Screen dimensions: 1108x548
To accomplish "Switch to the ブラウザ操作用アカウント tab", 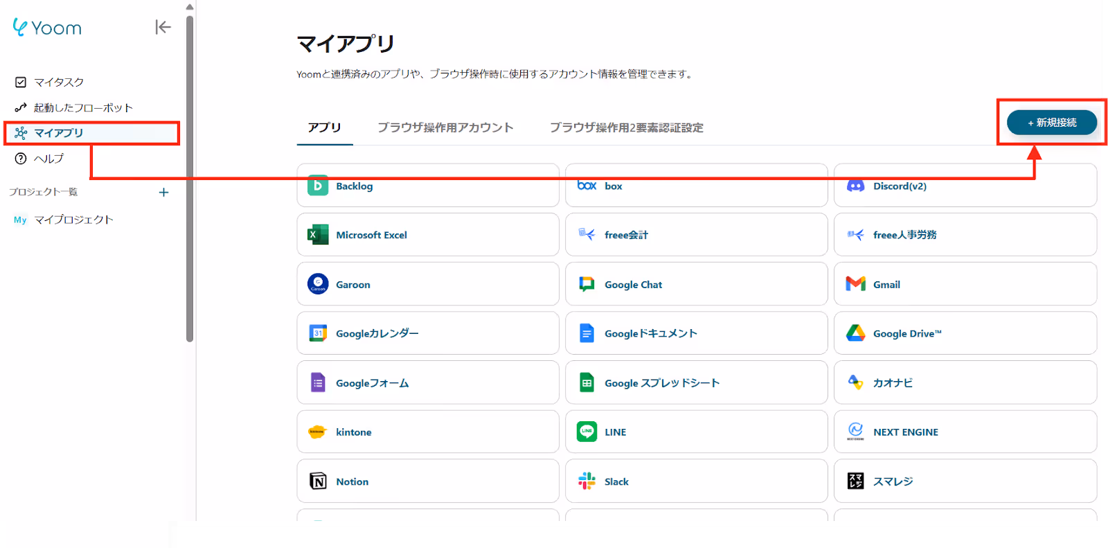I will [x=445, y=127].
